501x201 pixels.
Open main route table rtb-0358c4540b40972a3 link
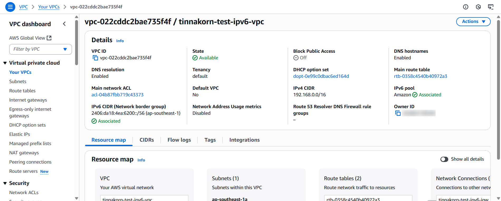tap(420, 76)
